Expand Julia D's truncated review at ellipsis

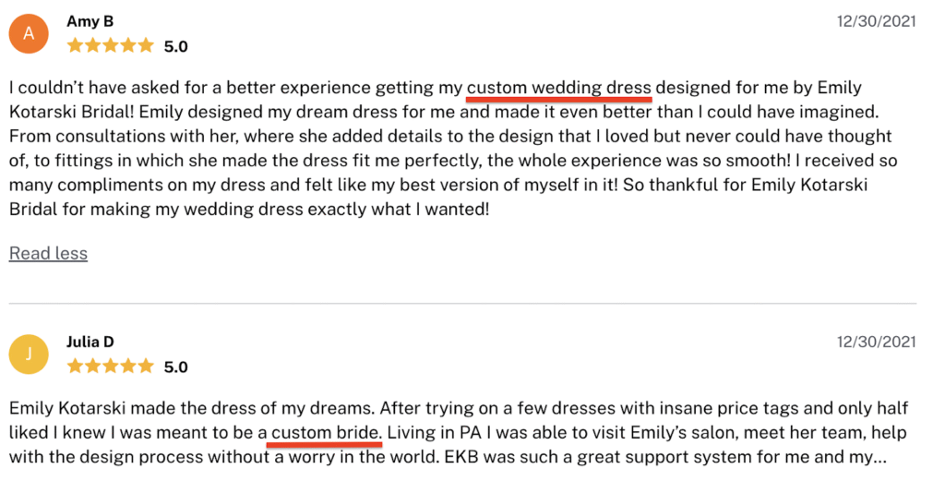880,458
